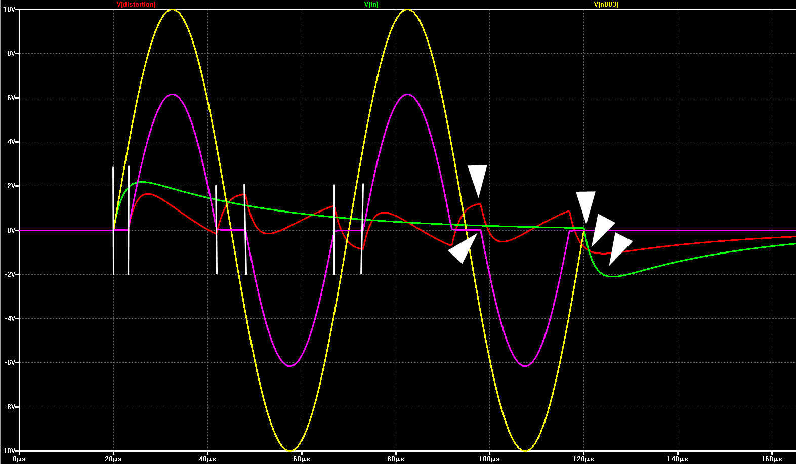Click the red V[distortion] trace label
The image size is (796, 464).
click(136, 4)
